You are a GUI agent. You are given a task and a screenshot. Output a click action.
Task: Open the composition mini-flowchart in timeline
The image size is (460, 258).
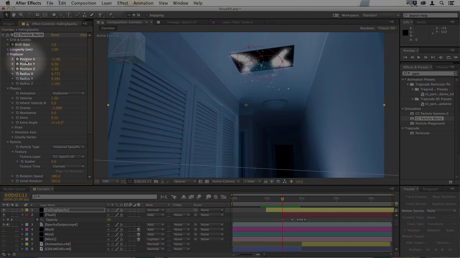tap(164, 197)
